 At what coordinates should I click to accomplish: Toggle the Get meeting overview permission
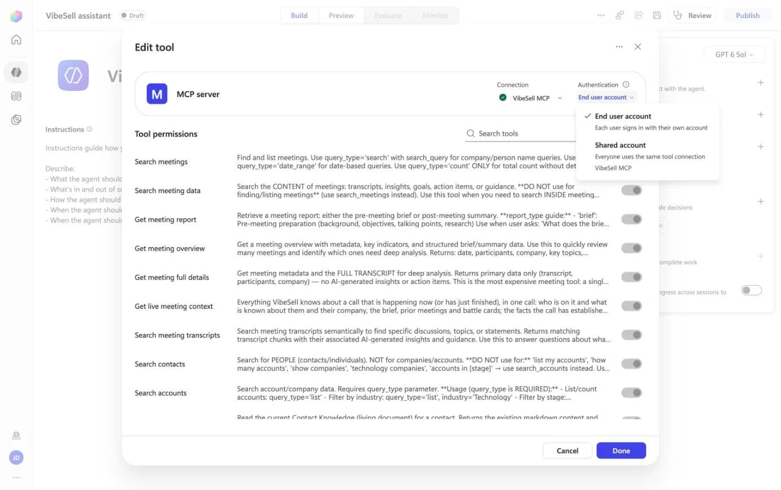(631, 248)
